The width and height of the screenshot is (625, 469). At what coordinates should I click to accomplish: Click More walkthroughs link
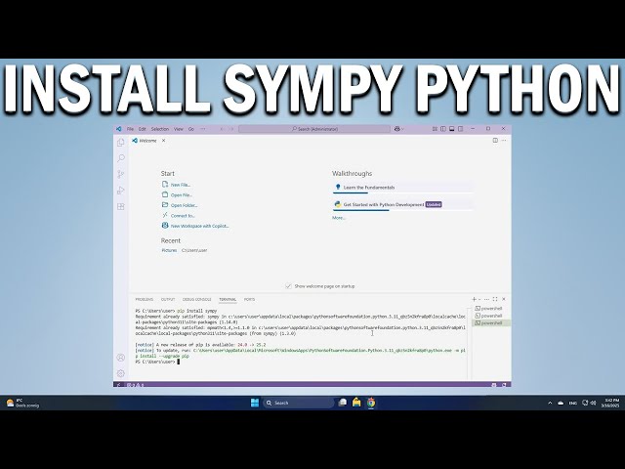pyautogui.click(x=339, y=218)
